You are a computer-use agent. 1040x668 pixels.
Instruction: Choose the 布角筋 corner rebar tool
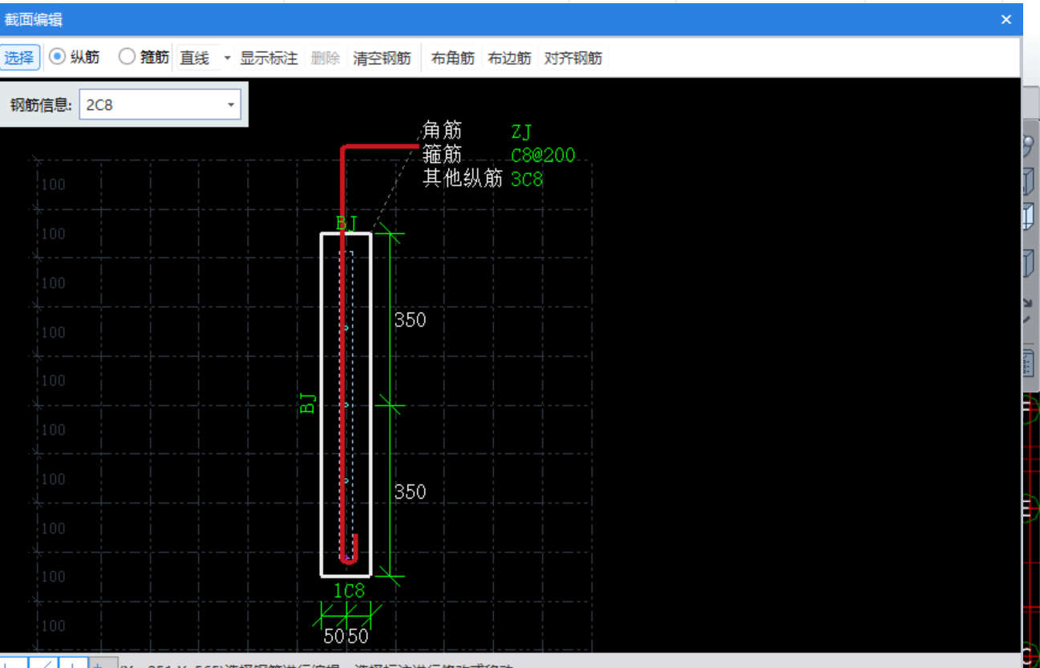453,58
